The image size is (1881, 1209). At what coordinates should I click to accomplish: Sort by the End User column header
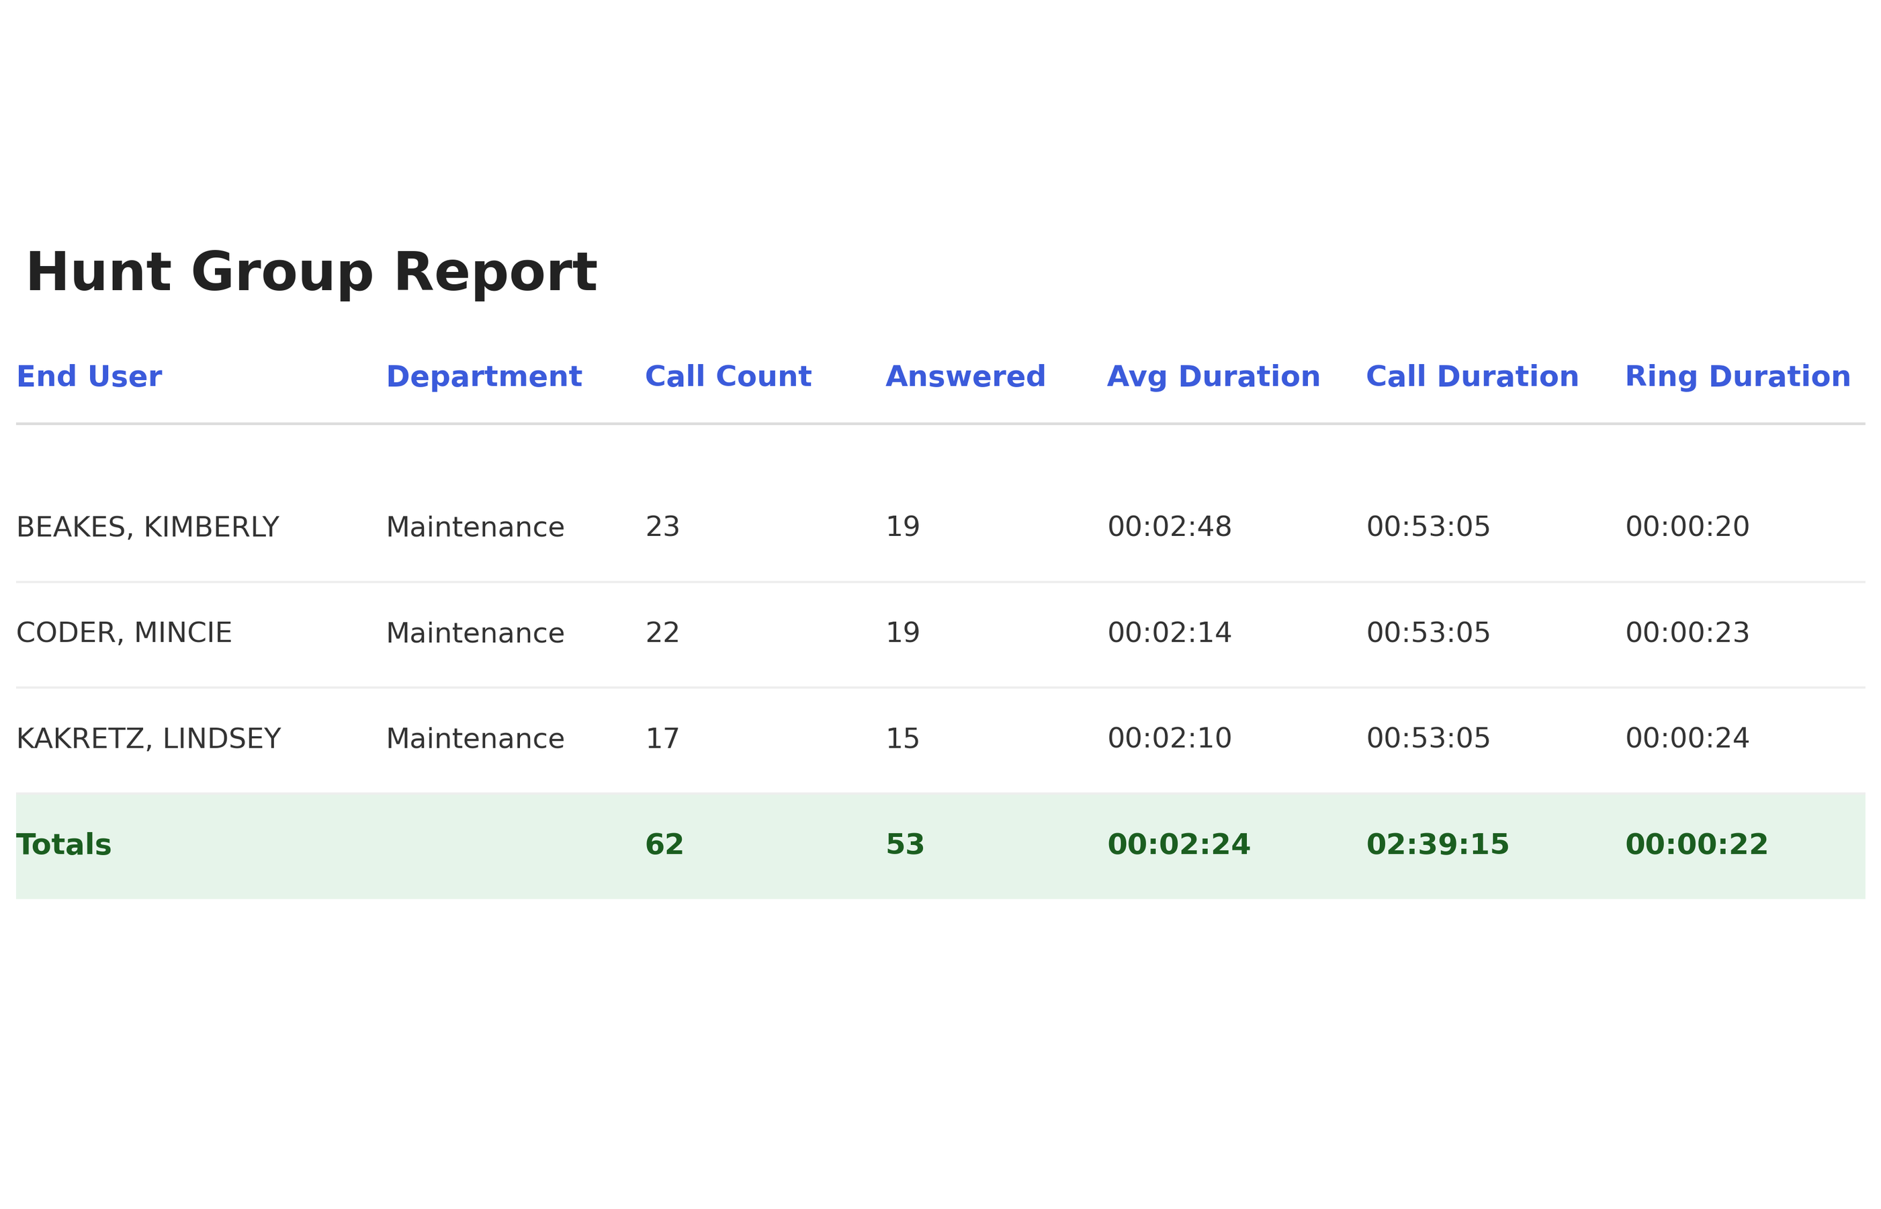[89, 377]
